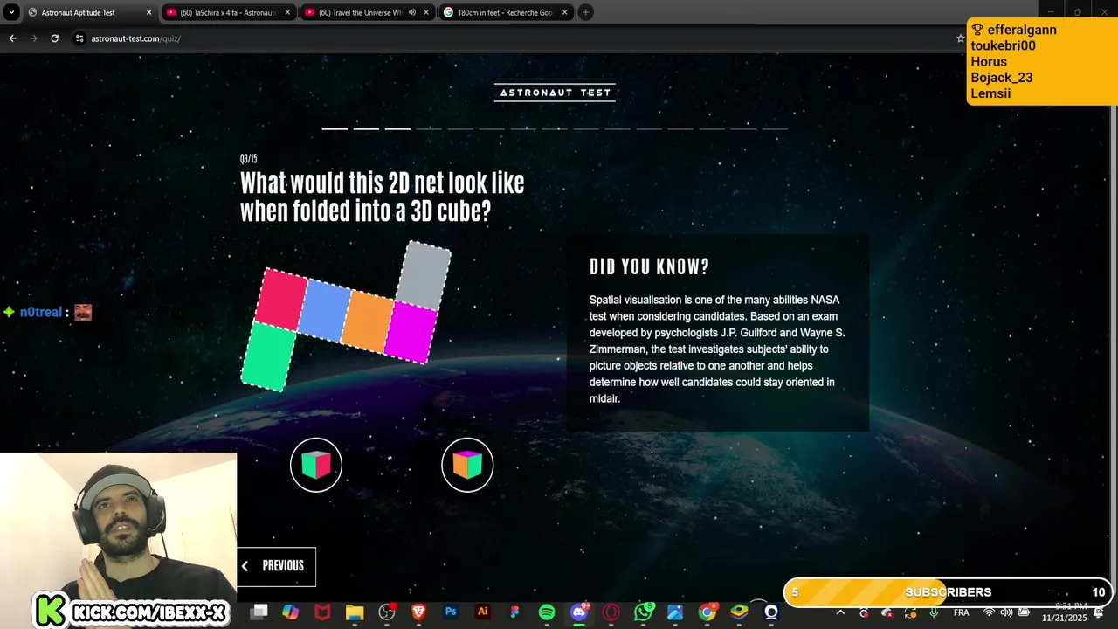
Task: Click efferalgann in the leaderboard overlay
Action: pyautogui.click(x=1022, y=30)
